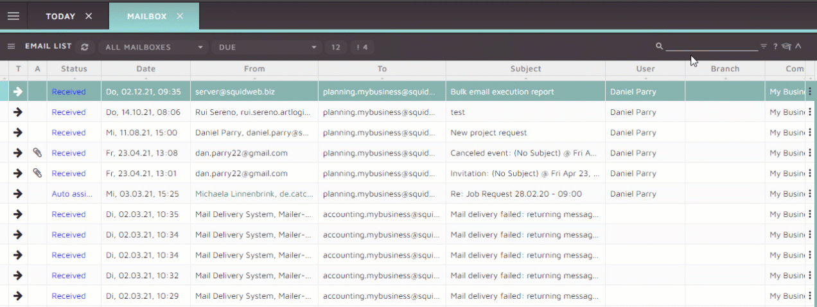Click the User column header
The image size is (817, 307).
(x=646, y=69)
